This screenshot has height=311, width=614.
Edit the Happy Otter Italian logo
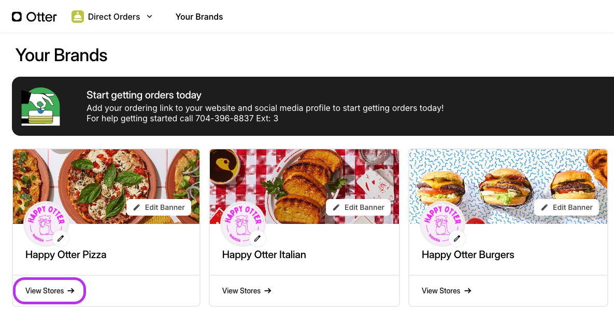click(258, 238)
